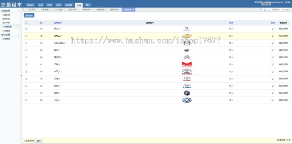
Task: Open the 控制台 top menu
Action: click(x=30, y=5)
